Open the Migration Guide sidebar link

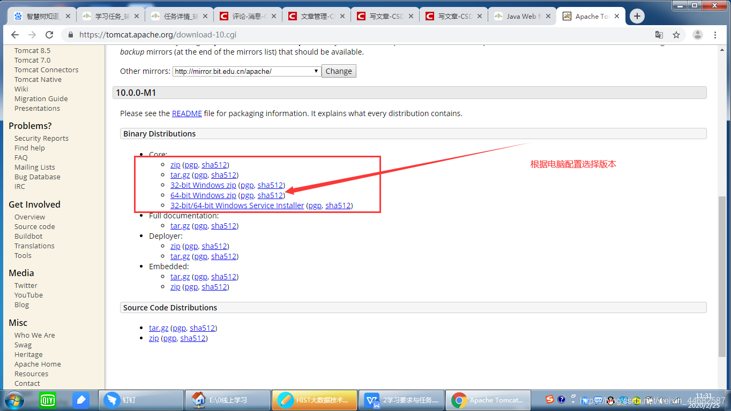pos(41,98)
